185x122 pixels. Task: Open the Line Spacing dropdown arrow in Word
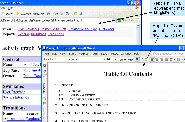click(174, 59)
